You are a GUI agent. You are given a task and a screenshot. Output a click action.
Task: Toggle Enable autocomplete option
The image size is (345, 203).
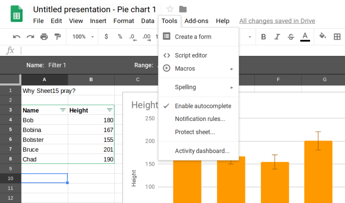(203, 106)
